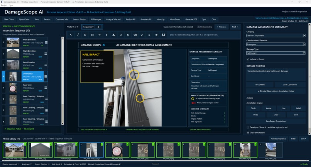Click drag handle of sequence row 6
311x167 pixels.
coord(46,99)
